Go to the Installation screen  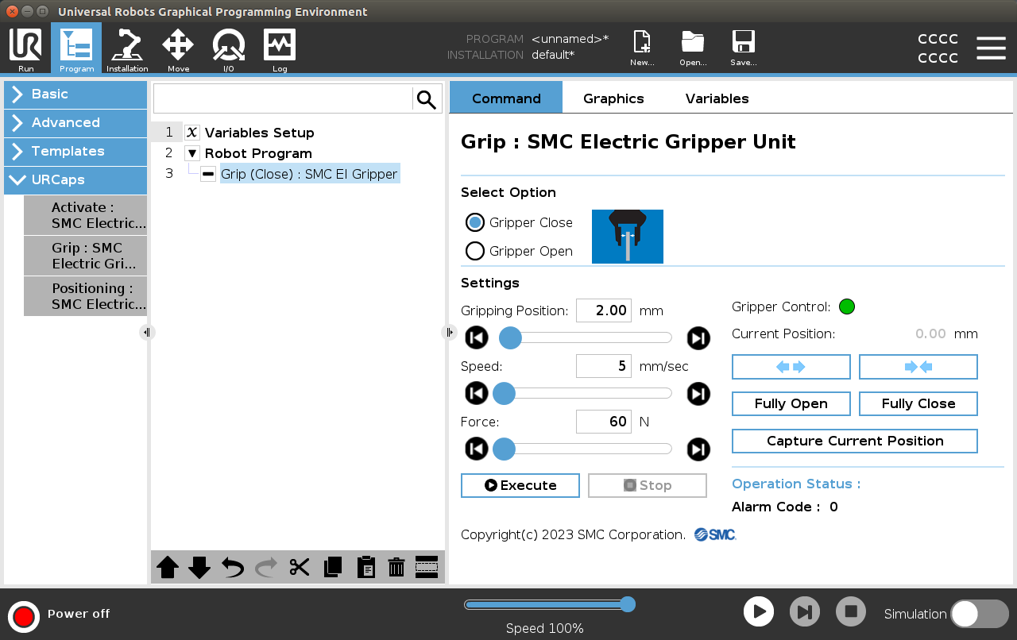(x=127, y=49)
